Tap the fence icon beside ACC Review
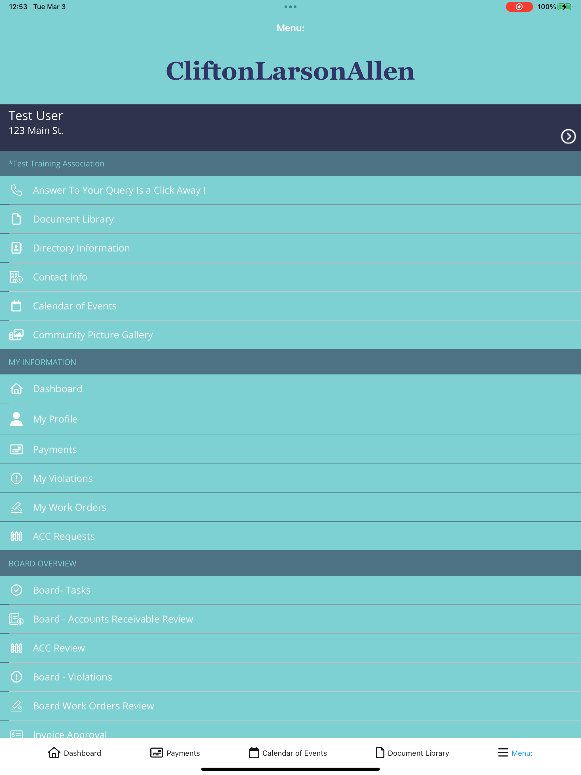 pyautogui.click(x=16, y=648)
